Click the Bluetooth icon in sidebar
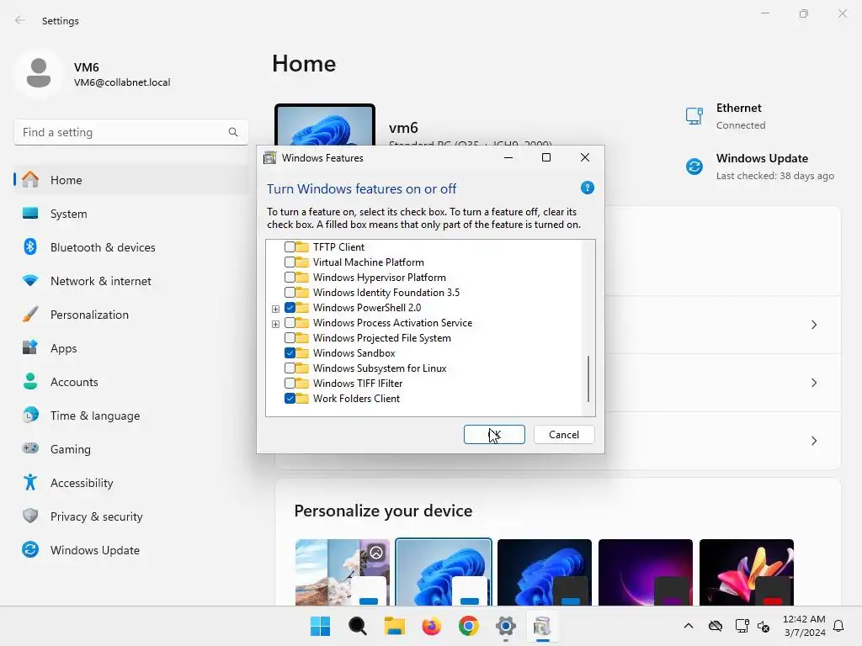 pyautogui.click(x=30, y=246)
